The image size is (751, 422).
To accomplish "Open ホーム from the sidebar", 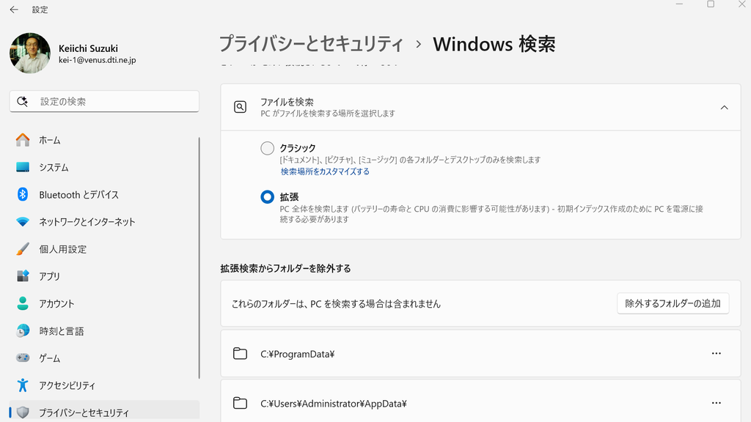I will click(104, 140).
